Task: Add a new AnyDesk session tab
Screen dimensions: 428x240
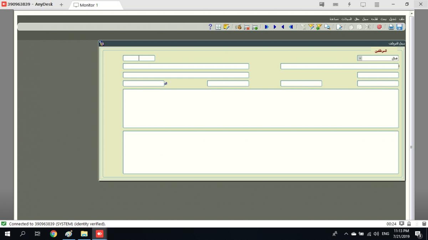Action: 61,5
